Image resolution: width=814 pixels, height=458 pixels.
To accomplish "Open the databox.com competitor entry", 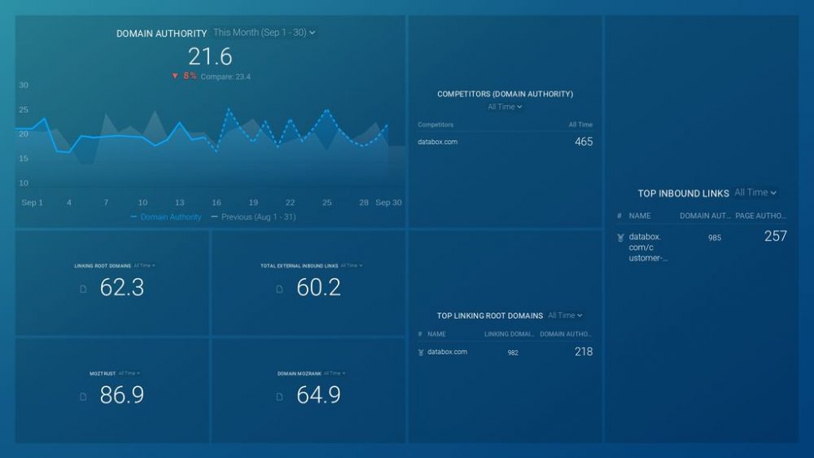I will (x=438, y=142).
